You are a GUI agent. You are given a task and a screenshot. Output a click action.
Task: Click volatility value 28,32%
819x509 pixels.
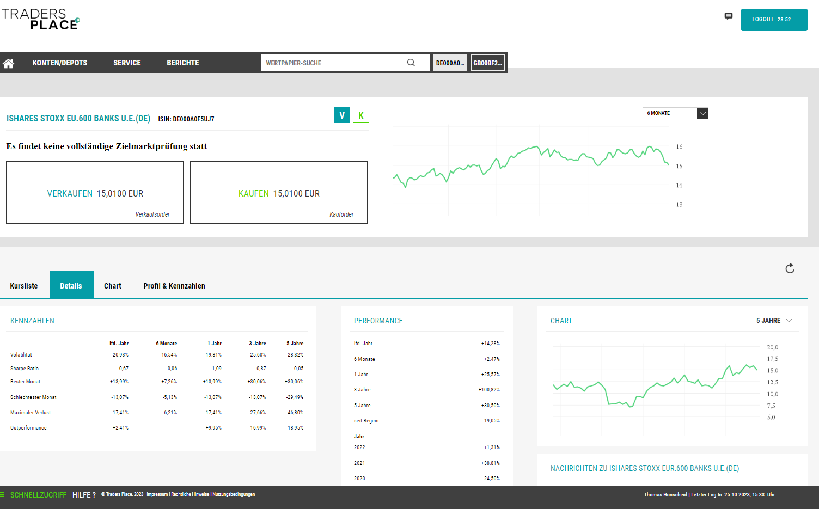296,355
